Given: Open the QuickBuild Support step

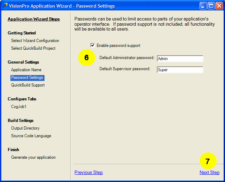Looking at the screenshot, I should click(x=28, y=85).
